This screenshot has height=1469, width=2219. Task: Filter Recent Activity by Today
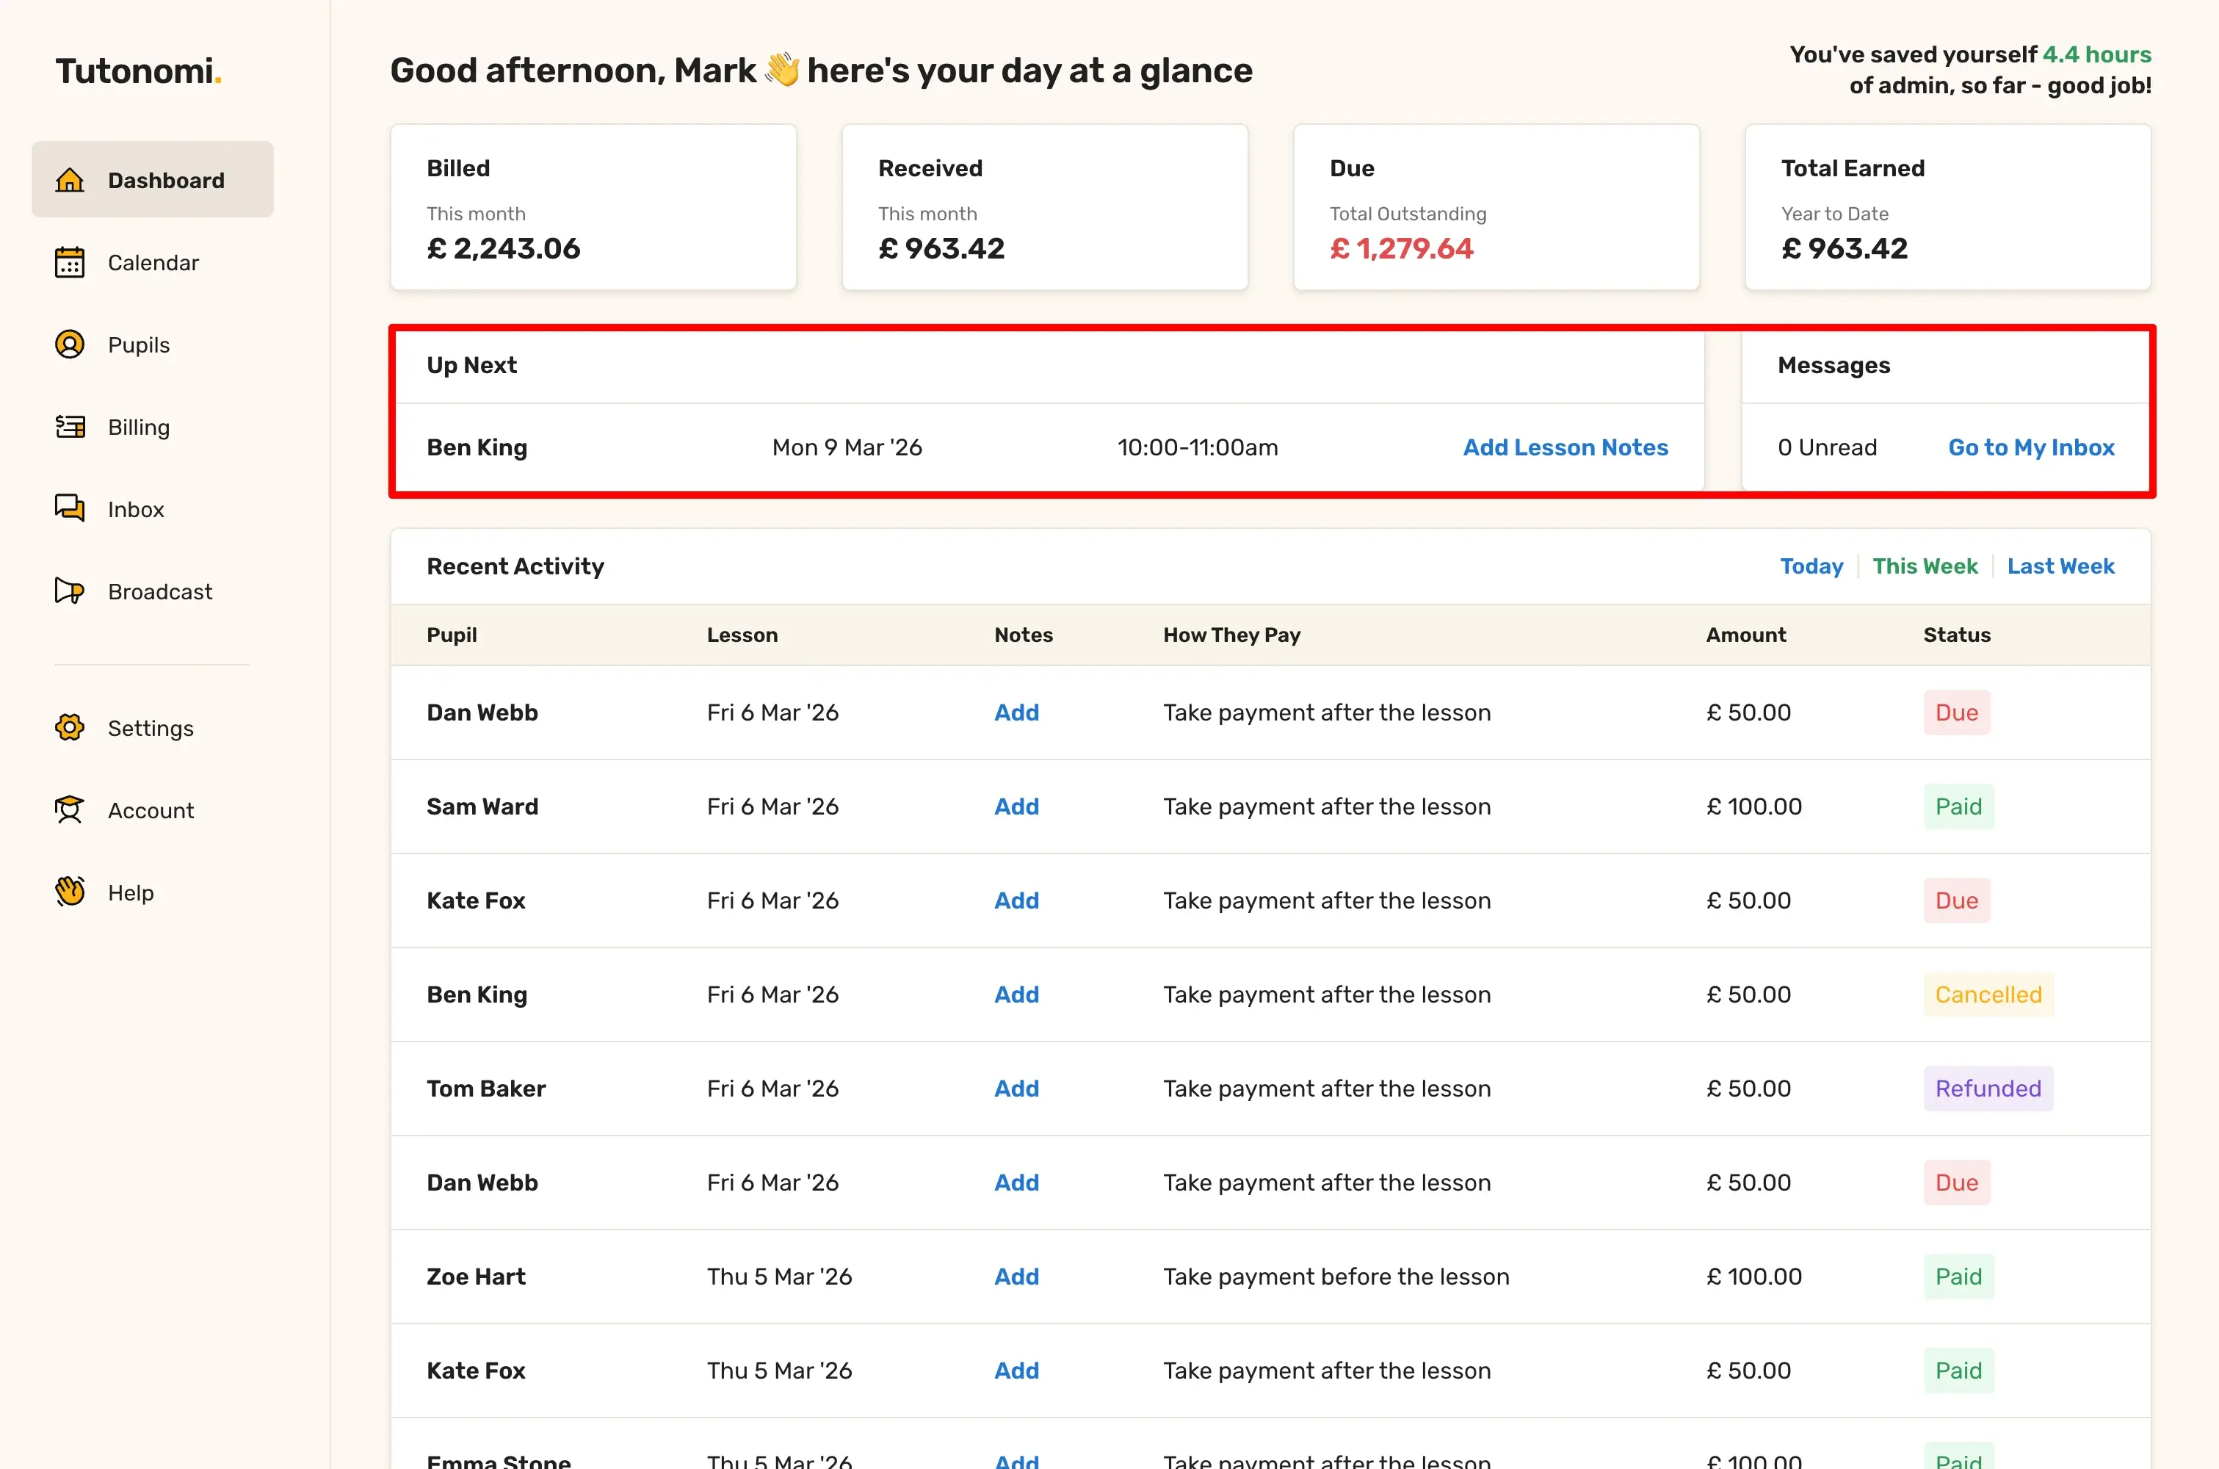tap(1811, 566)
